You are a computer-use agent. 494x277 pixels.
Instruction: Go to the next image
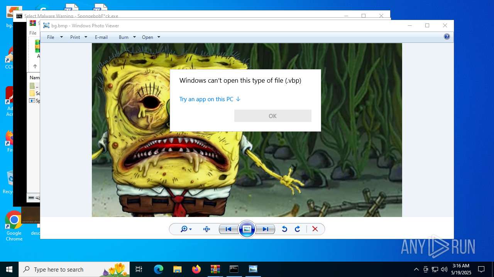click(266, 229)
